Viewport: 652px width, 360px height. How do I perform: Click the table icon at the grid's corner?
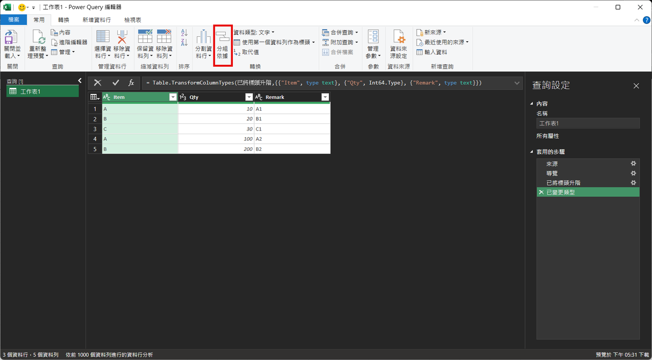coord(95,97)
